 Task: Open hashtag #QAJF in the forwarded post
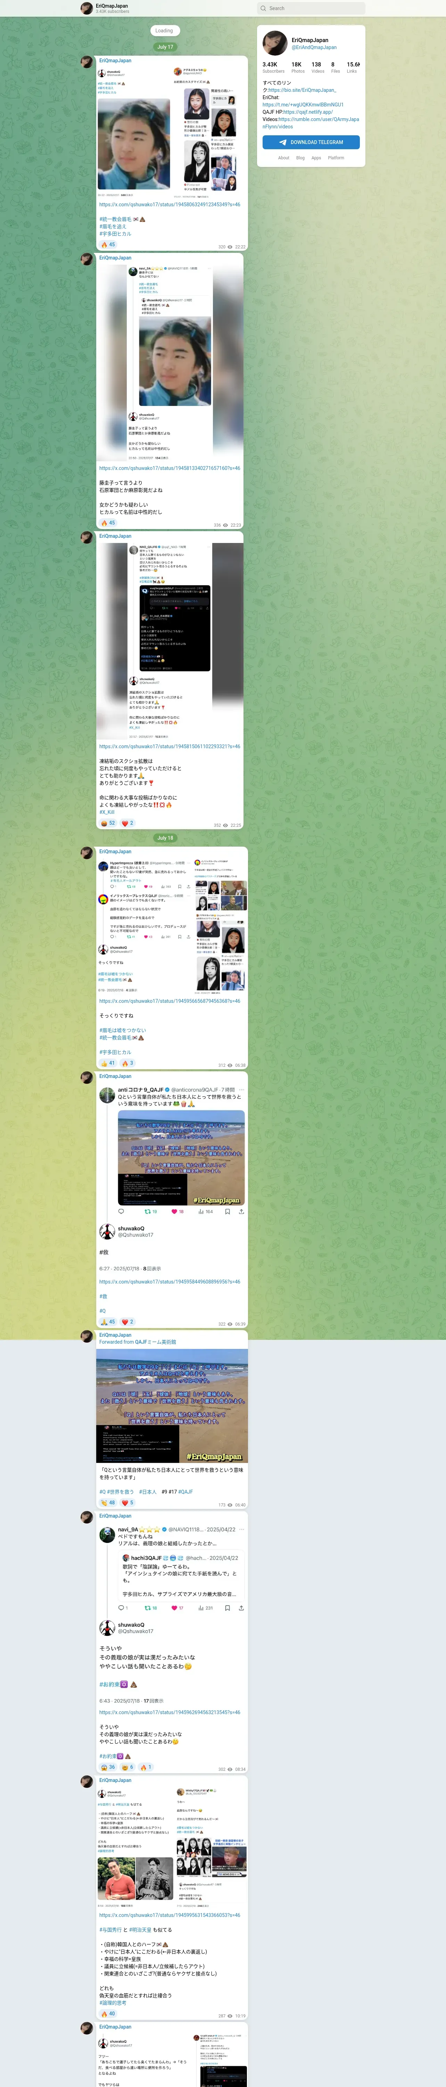coord(185,1492)
